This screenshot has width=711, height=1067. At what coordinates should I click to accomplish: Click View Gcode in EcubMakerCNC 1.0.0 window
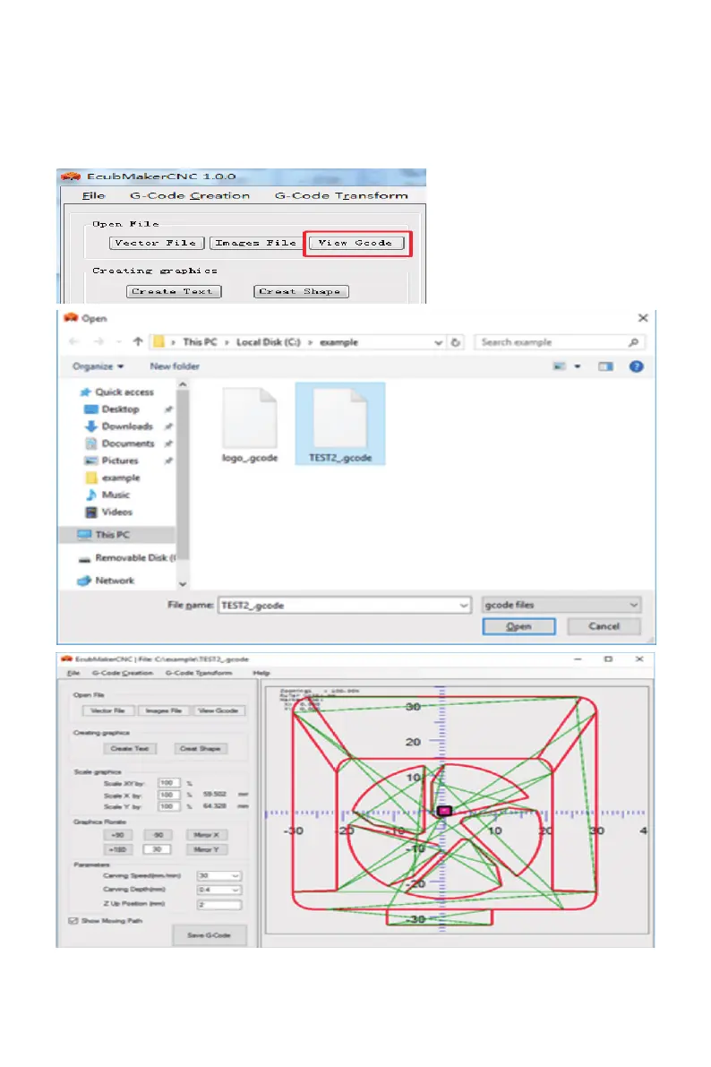pos(355,243)
